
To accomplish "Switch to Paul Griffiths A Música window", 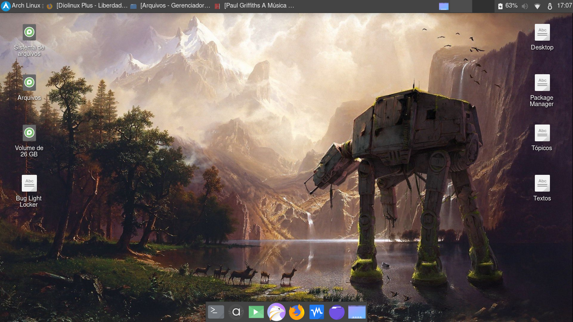I will pyautogui.click(x=255, y=6).
